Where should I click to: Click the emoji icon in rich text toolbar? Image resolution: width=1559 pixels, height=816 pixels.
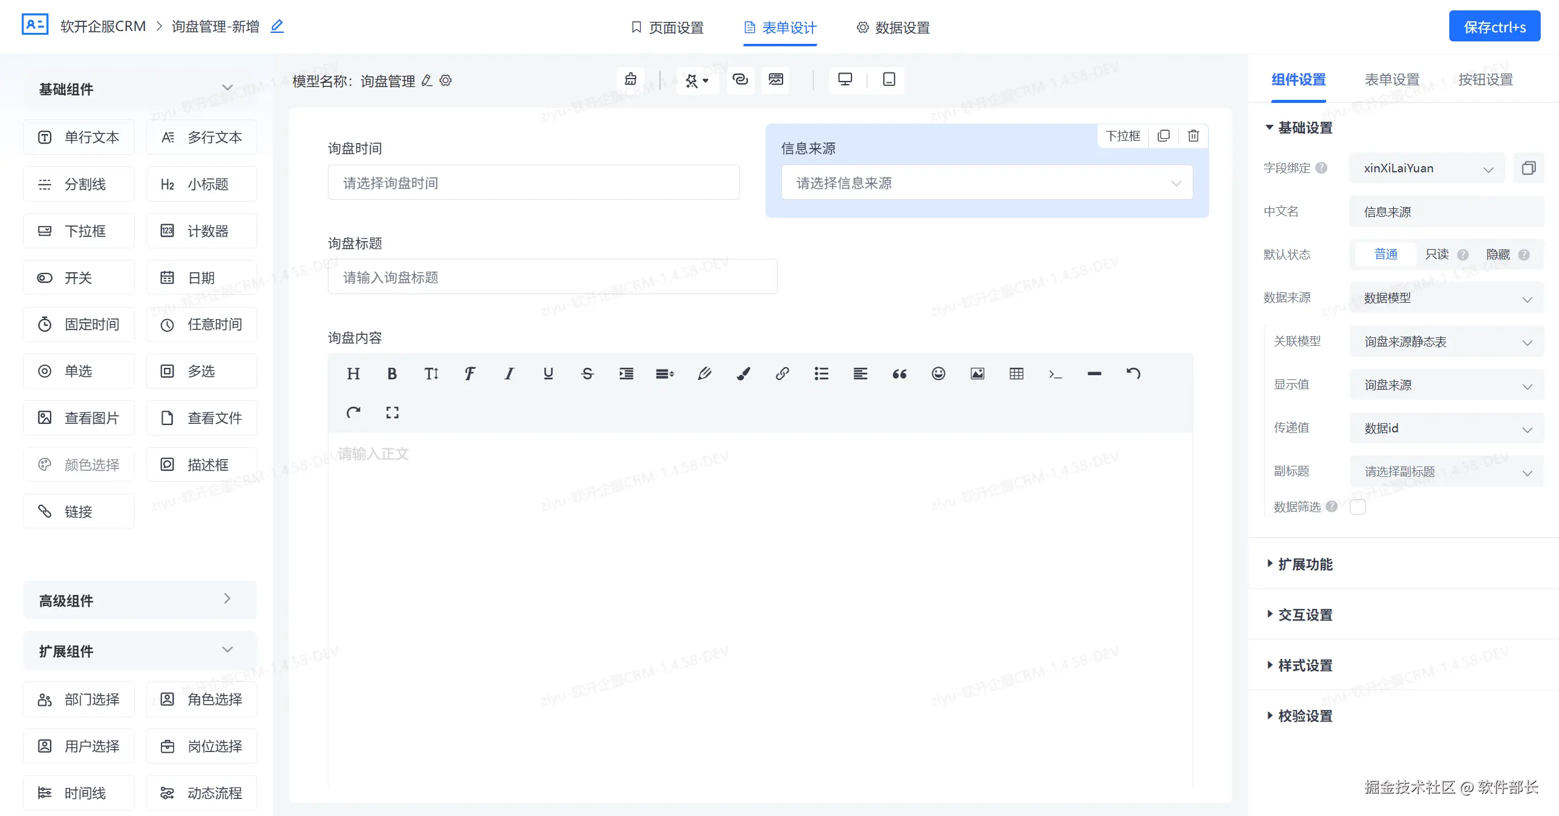[938, 374]
